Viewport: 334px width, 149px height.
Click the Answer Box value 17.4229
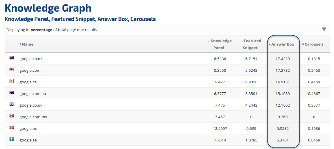click(283, 59)
